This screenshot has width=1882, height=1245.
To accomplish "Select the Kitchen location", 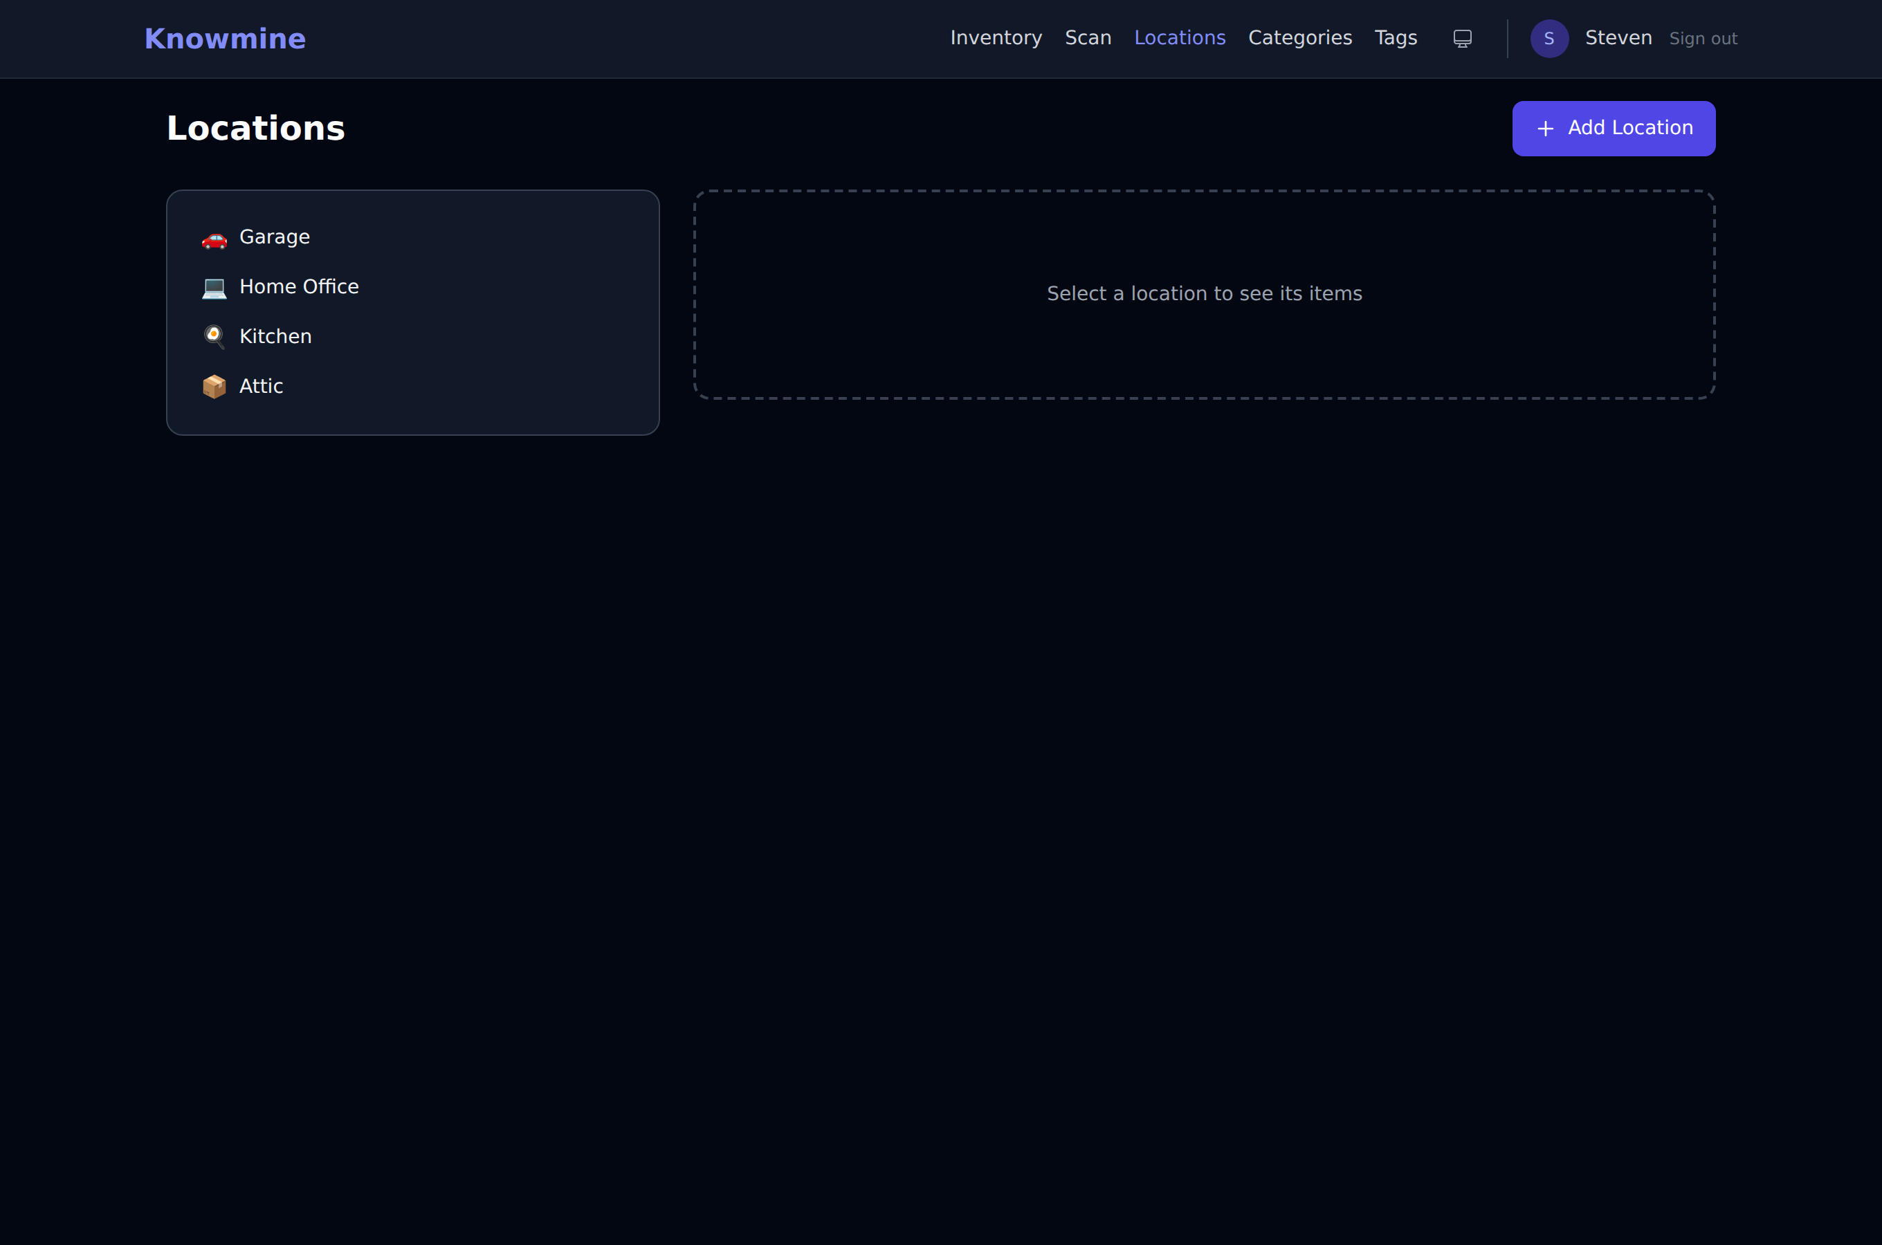I will tap(412, 337).
